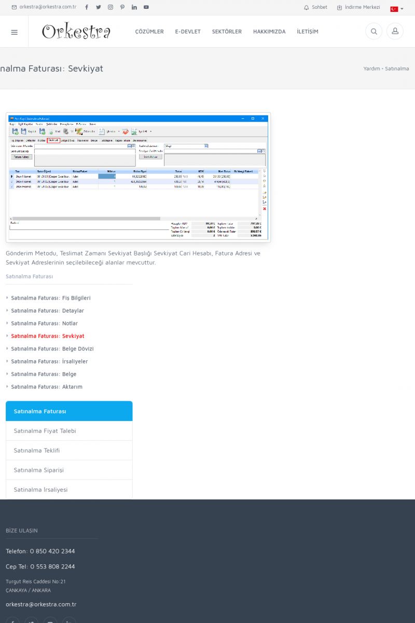Viewport: 415px width, 623px height.
Task: Go to the İLETİŞİM page
Action: tap(308, 32)
